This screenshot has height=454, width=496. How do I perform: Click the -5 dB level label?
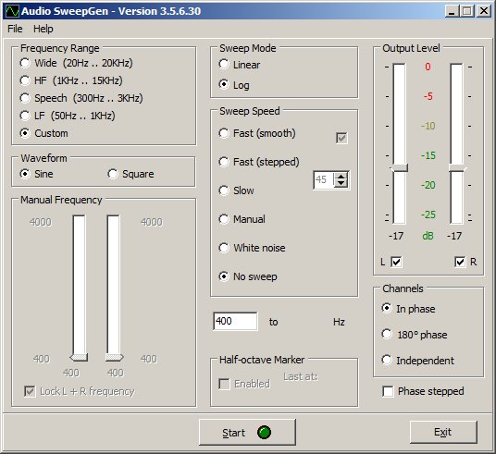coord(428,96)
